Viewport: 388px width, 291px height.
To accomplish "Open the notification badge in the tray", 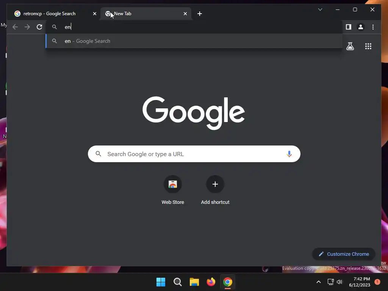I will point(377,282).
